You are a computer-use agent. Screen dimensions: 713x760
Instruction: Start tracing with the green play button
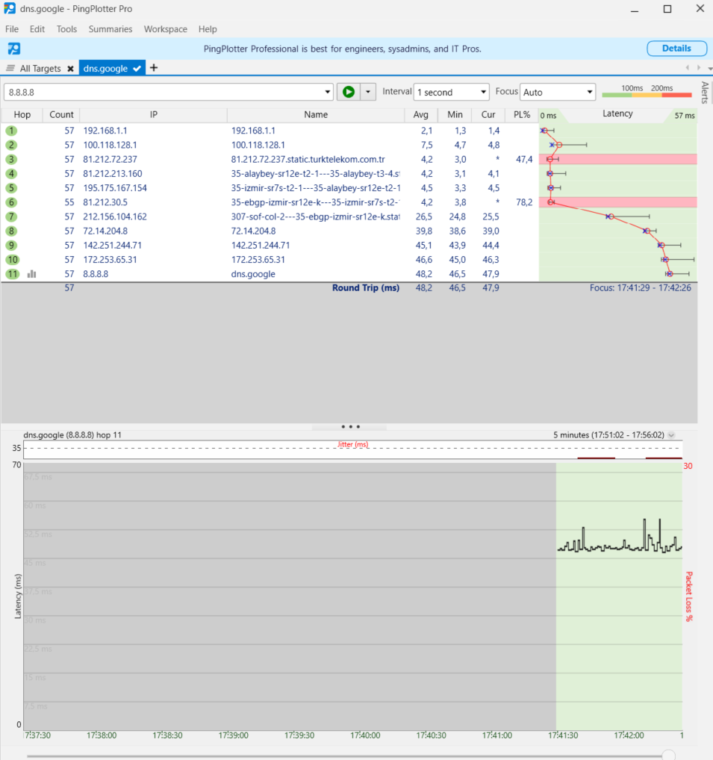[x=349, y=92]
